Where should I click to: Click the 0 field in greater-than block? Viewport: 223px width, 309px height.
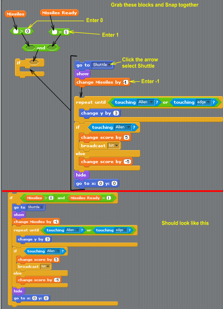click(x=28, y=31)
